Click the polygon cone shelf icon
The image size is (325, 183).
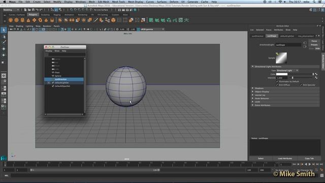coord(28,20)
